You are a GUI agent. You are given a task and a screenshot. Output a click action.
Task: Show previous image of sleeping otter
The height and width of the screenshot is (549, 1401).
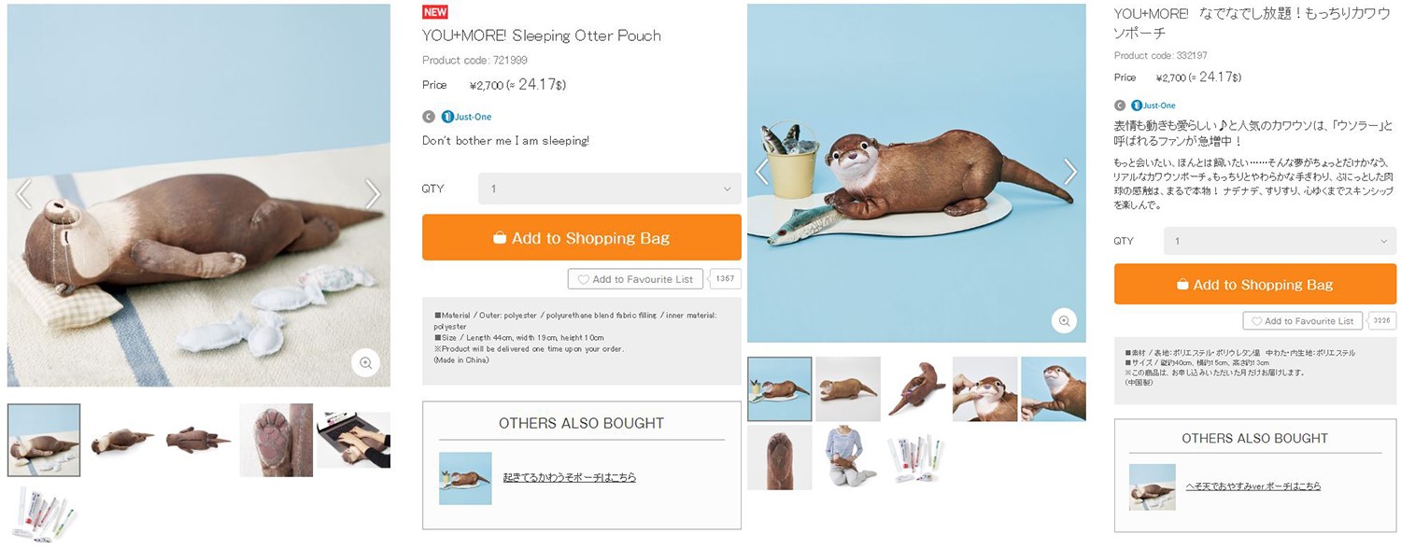pyautogui.click(x=24, y=194)
